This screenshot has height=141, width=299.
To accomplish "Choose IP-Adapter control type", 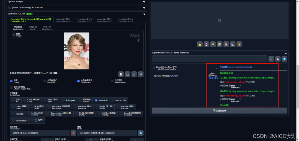I will coord(68,101).
